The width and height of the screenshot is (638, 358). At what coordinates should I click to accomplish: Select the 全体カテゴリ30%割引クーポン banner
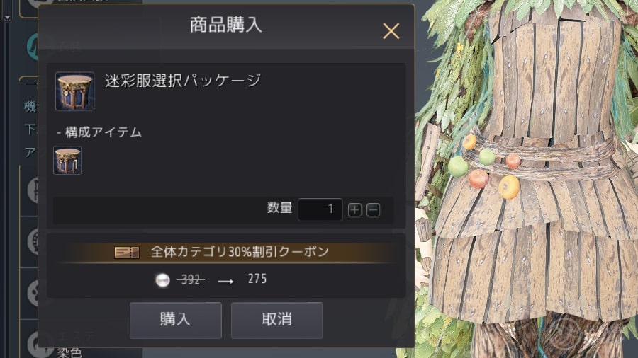[226, 253]
